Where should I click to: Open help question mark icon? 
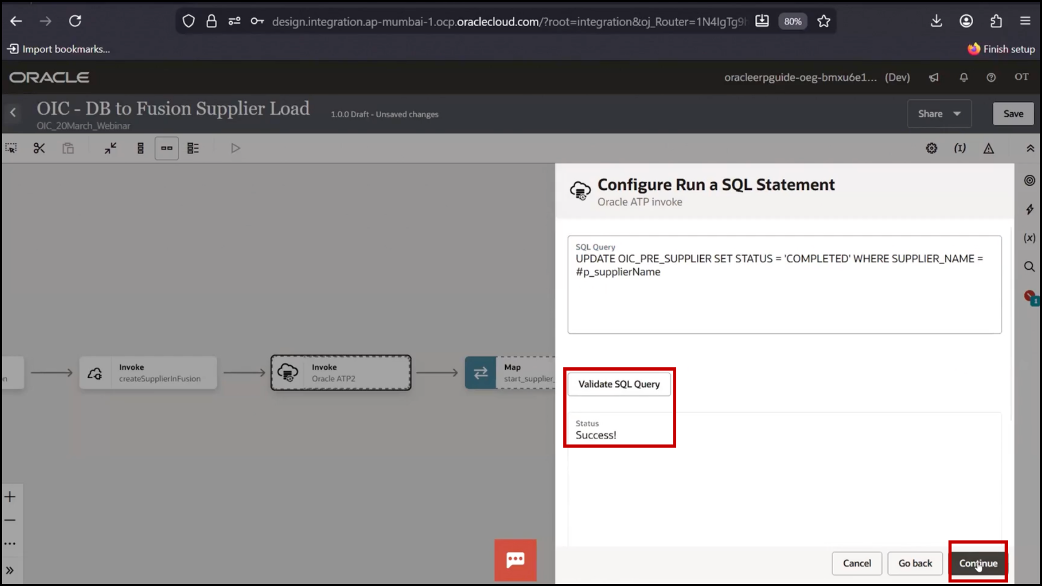(x=991, y=78)
